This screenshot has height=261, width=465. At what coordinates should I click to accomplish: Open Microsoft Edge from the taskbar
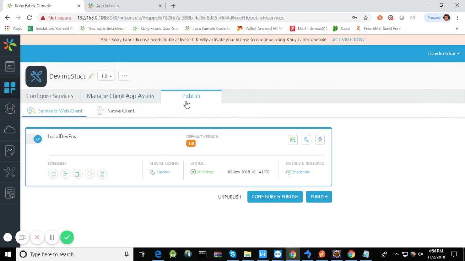click(158, 254)
